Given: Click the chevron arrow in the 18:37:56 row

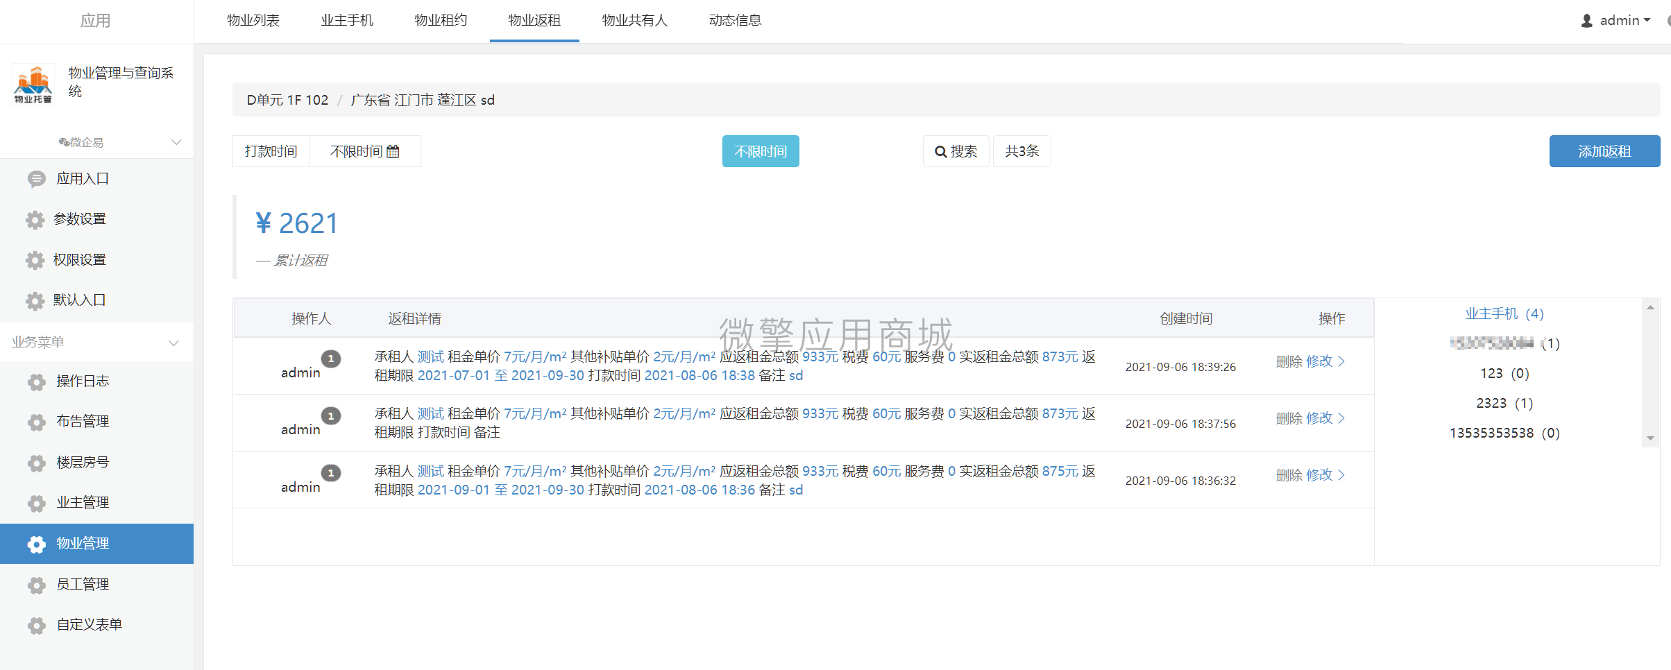Looking at the screenshot, I should click(x=1341, y=418).
